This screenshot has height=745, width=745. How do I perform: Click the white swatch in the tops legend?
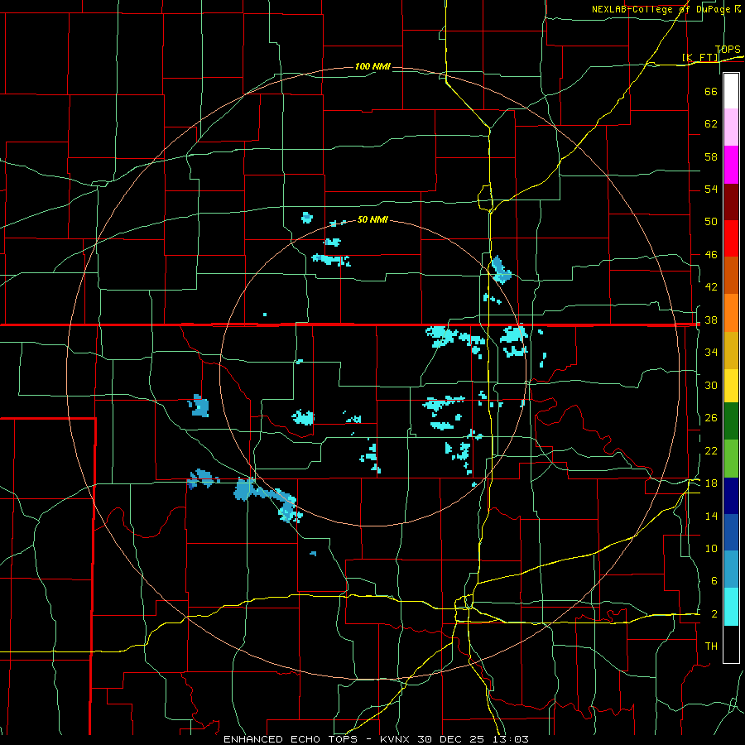tap(731, 91)
